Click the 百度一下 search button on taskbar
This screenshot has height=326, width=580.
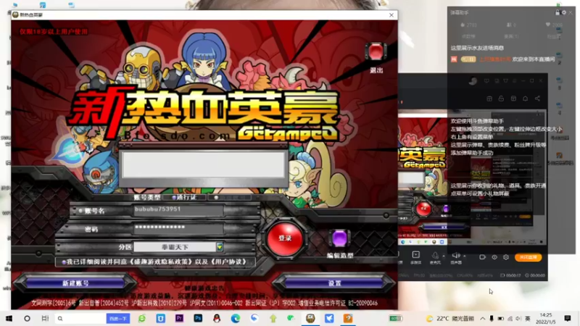pyautogui.click(x=118, y=318)
